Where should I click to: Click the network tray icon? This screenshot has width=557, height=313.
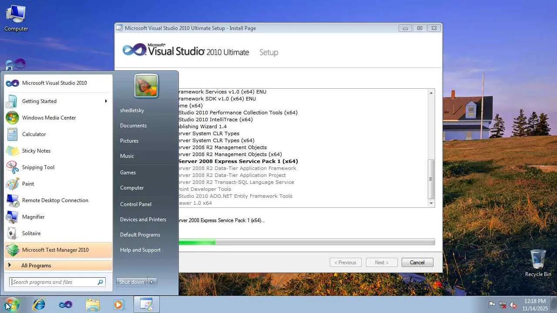[503, 305]
